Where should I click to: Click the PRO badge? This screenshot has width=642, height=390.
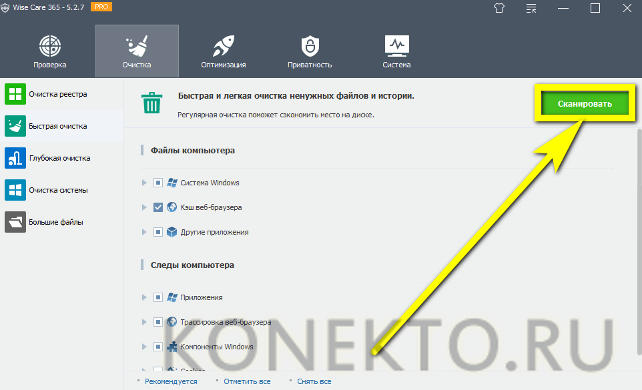(x=101, y=7)
